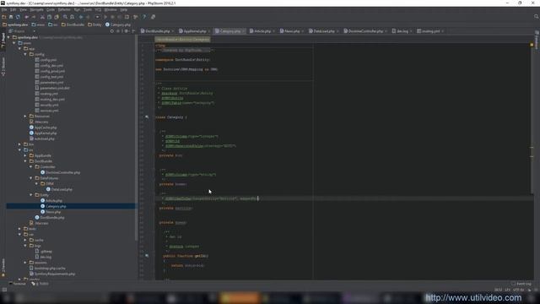Viewport: 540px width, 304px height.
Task: Click the Redo toolbar icon
Action: (34, 17)
